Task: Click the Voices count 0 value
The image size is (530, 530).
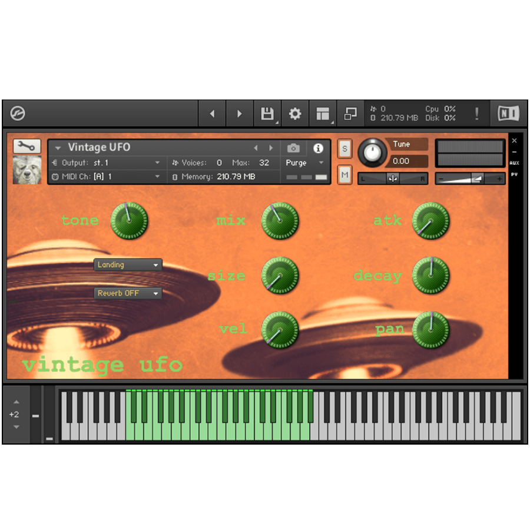Action: point(220,163)
